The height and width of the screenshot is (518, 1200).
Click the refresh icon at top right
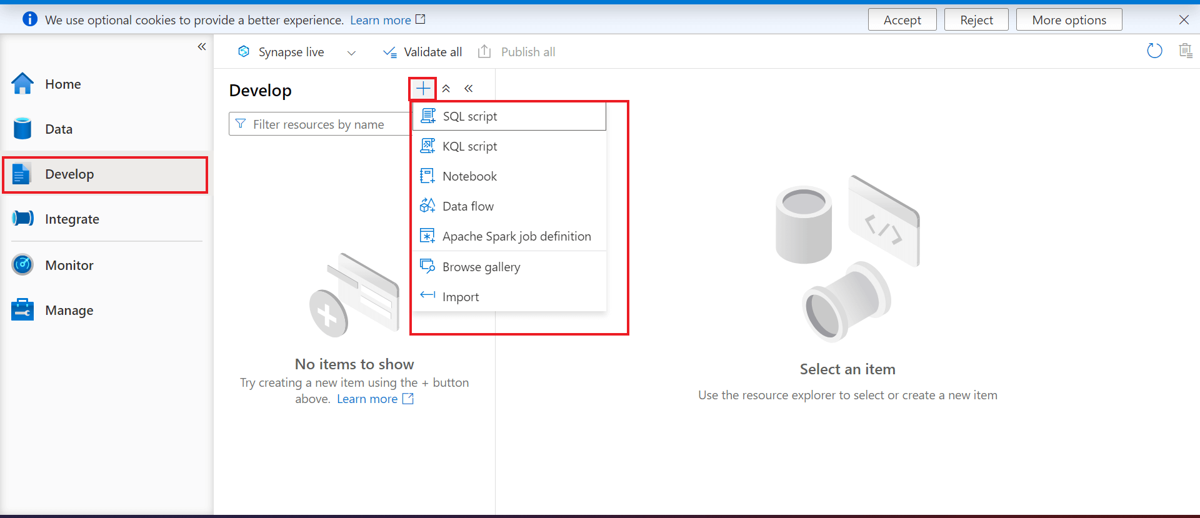coord(1154,51)
